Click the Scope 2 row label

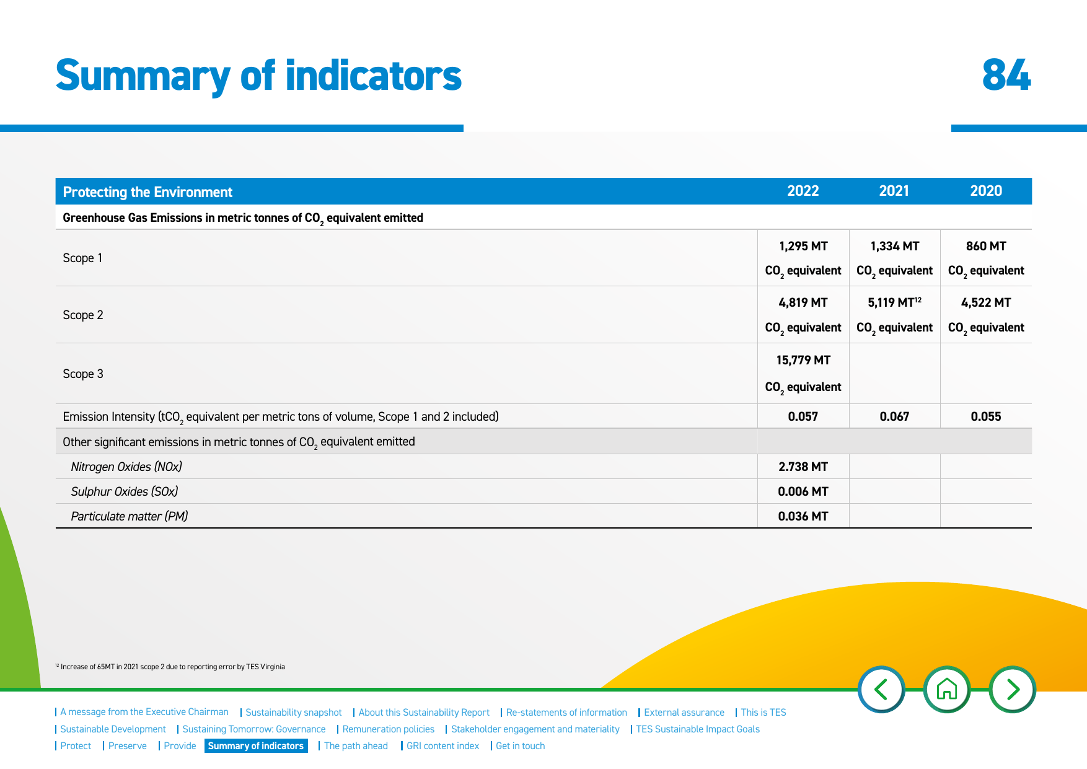tap(83, 315)
